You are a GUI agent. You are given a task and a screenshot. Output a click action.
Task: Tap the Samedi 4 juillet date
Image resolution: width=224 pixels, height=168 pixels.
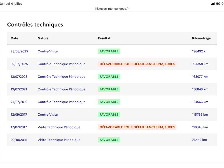tap(11, 4)
